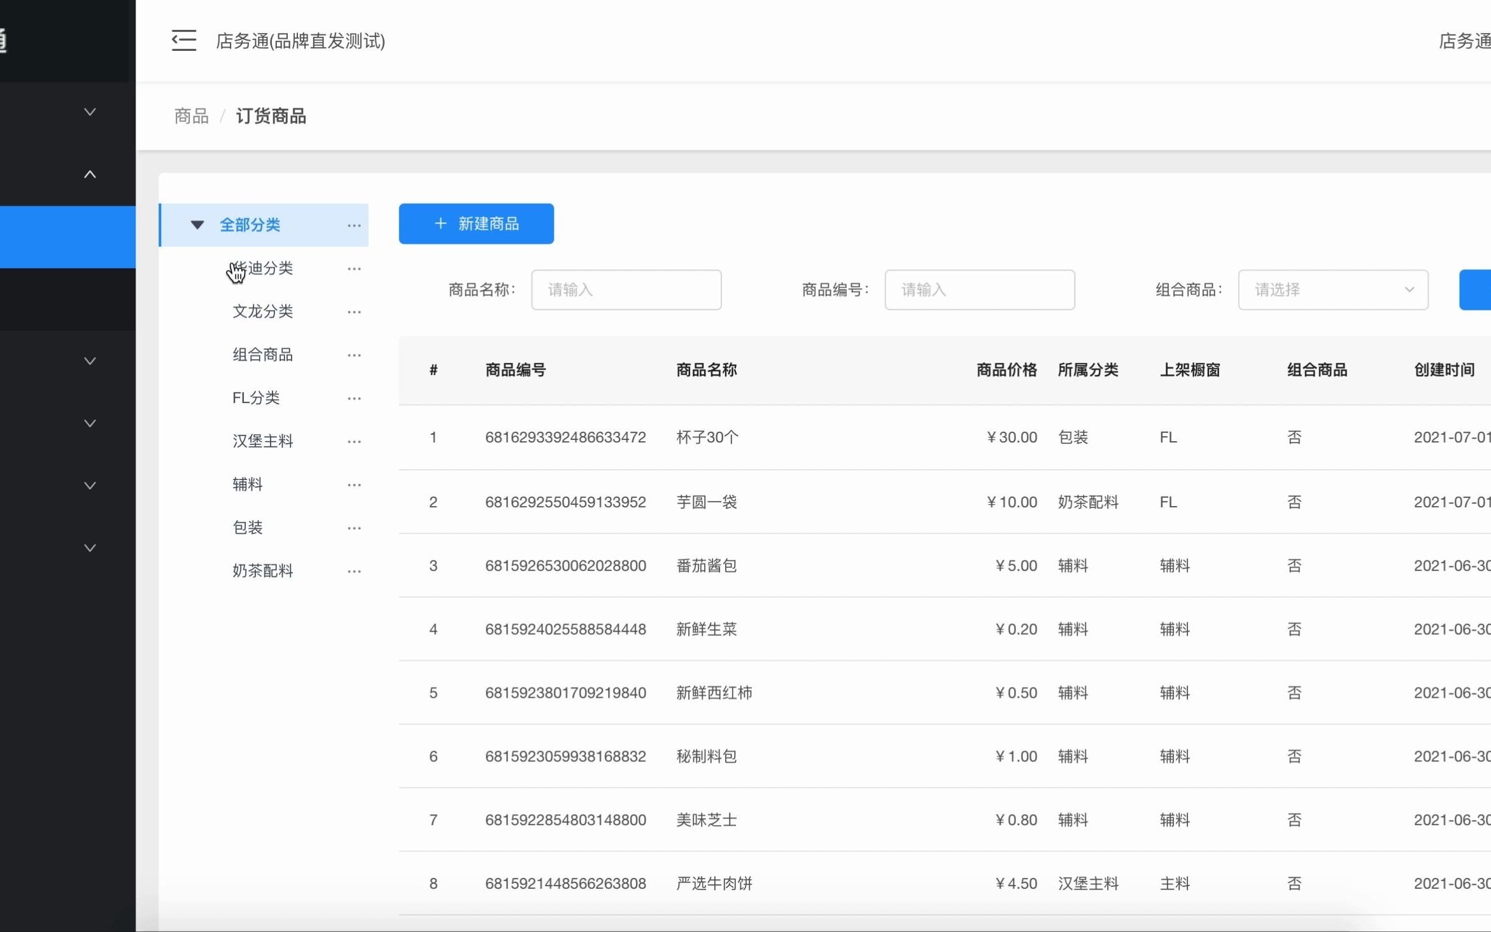Click the 上架橱窗 column header
Viewport: 1491px width, 932px height.
tap(1190, 370)
